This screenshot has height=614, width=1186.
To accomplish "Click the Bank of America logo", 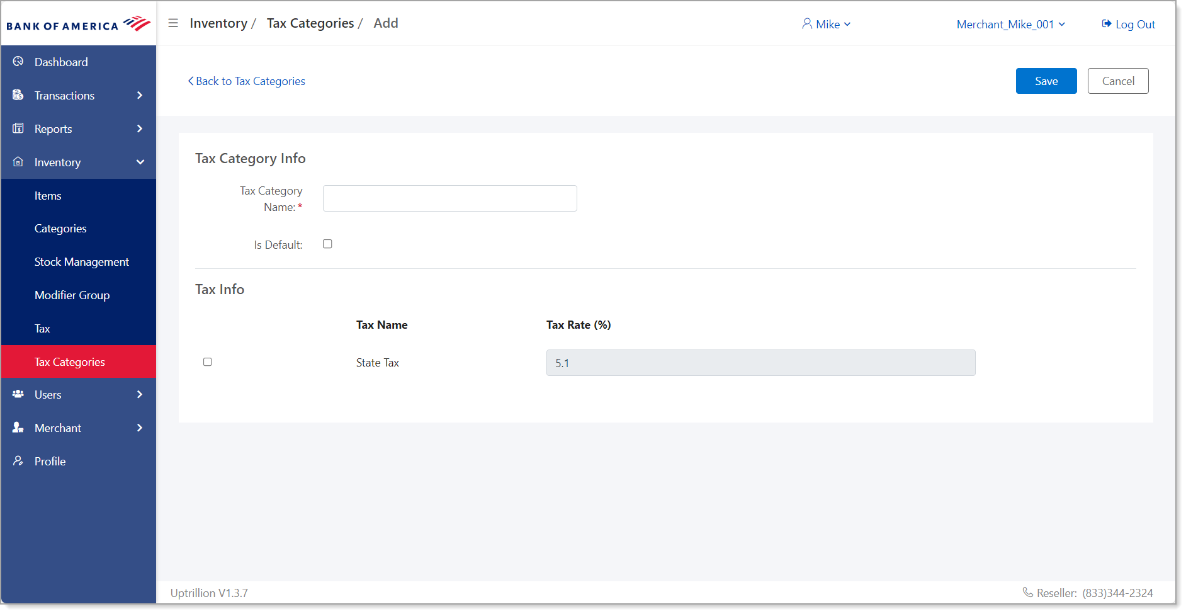I will pos(79,24).
